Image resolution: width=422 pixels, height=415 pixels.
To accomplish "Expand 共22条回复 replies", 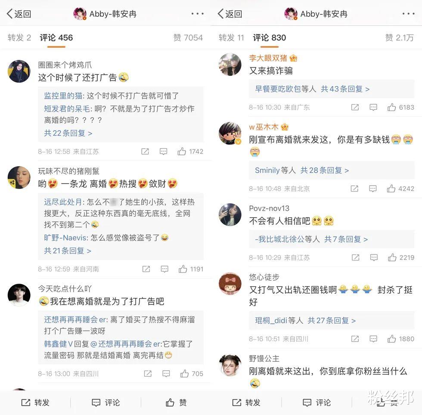I will tap(68, 133).
